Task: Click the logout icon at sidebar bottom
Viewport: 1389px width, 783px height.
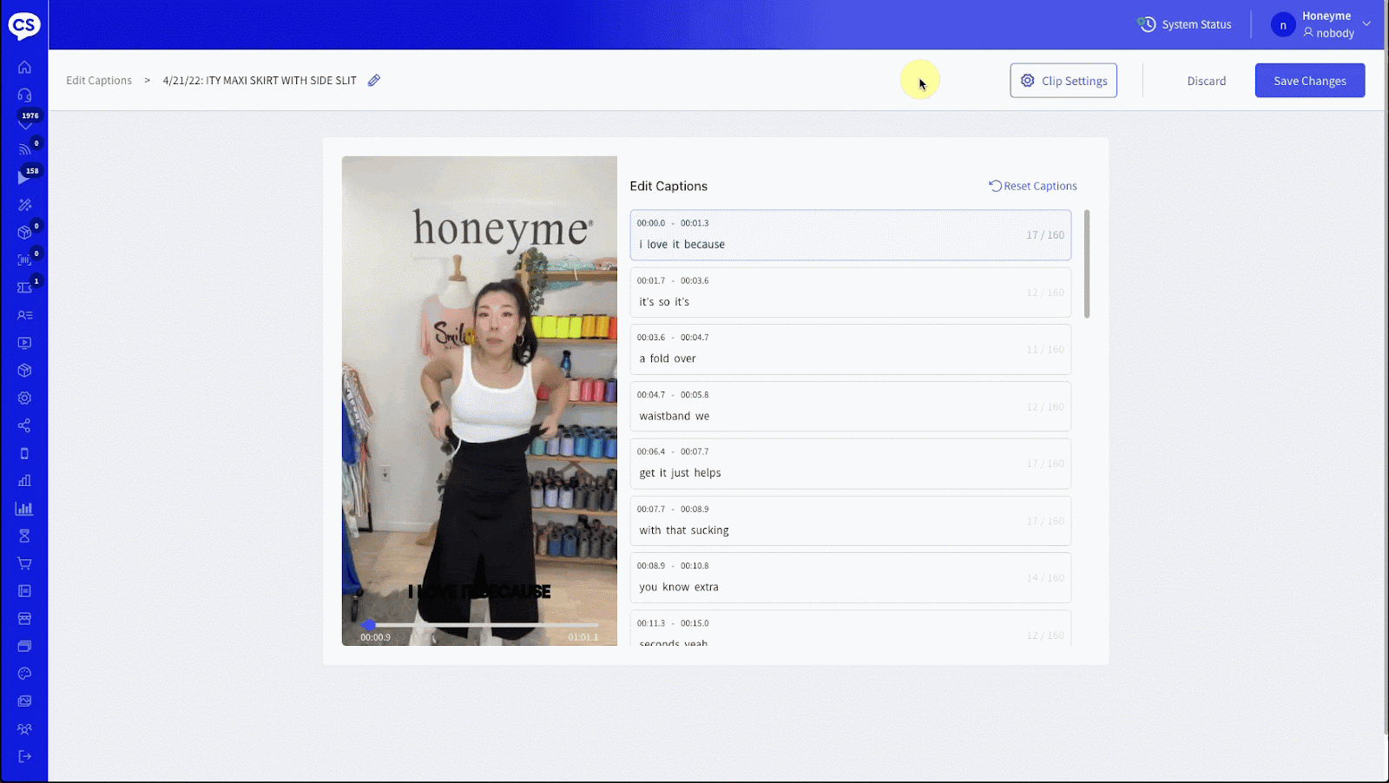Action: [24, 756]
